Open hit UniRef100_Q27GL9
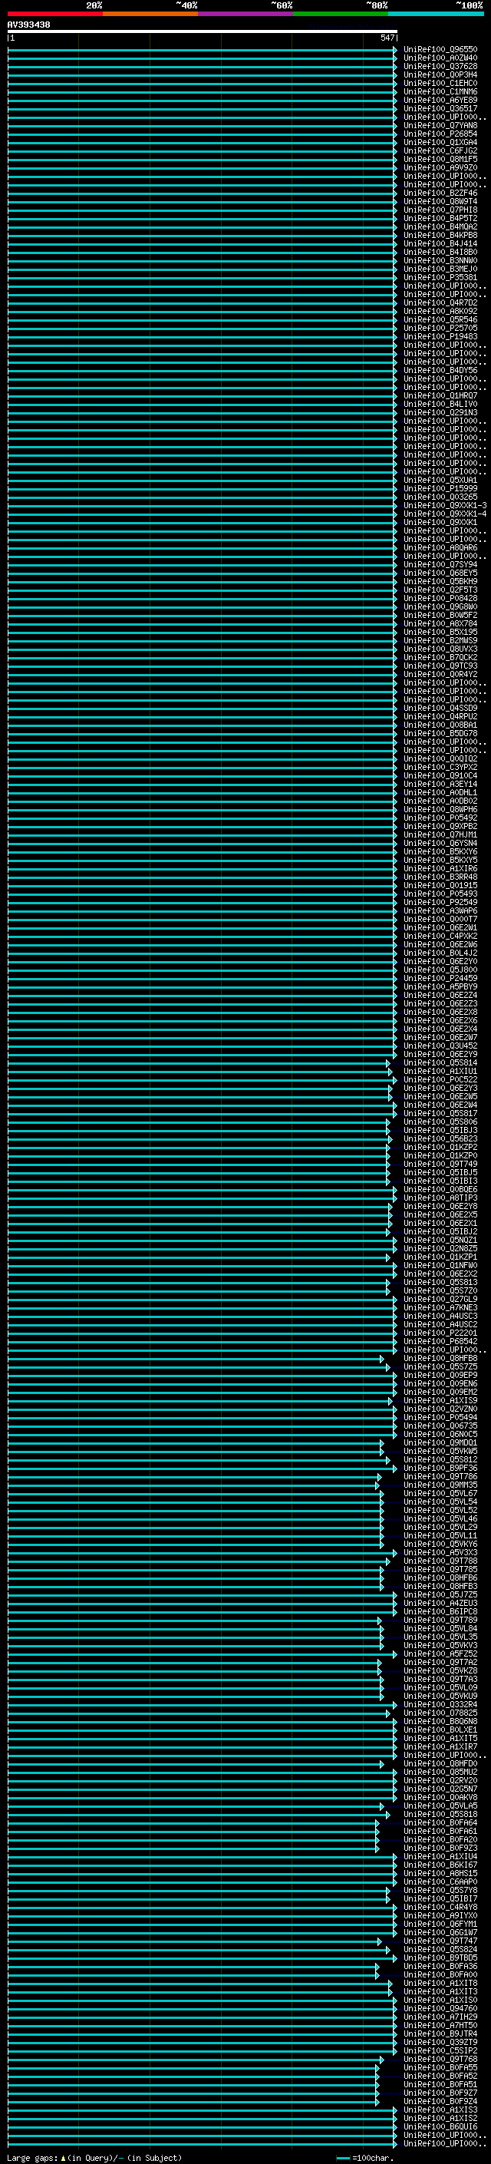This screenshot has height=2164, width=491. [x=440, y=1299]
